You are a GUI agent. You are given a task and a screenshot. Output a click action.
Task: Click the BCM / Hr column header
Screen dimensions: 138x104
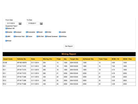pyautogui.click(x=117, y=59)
